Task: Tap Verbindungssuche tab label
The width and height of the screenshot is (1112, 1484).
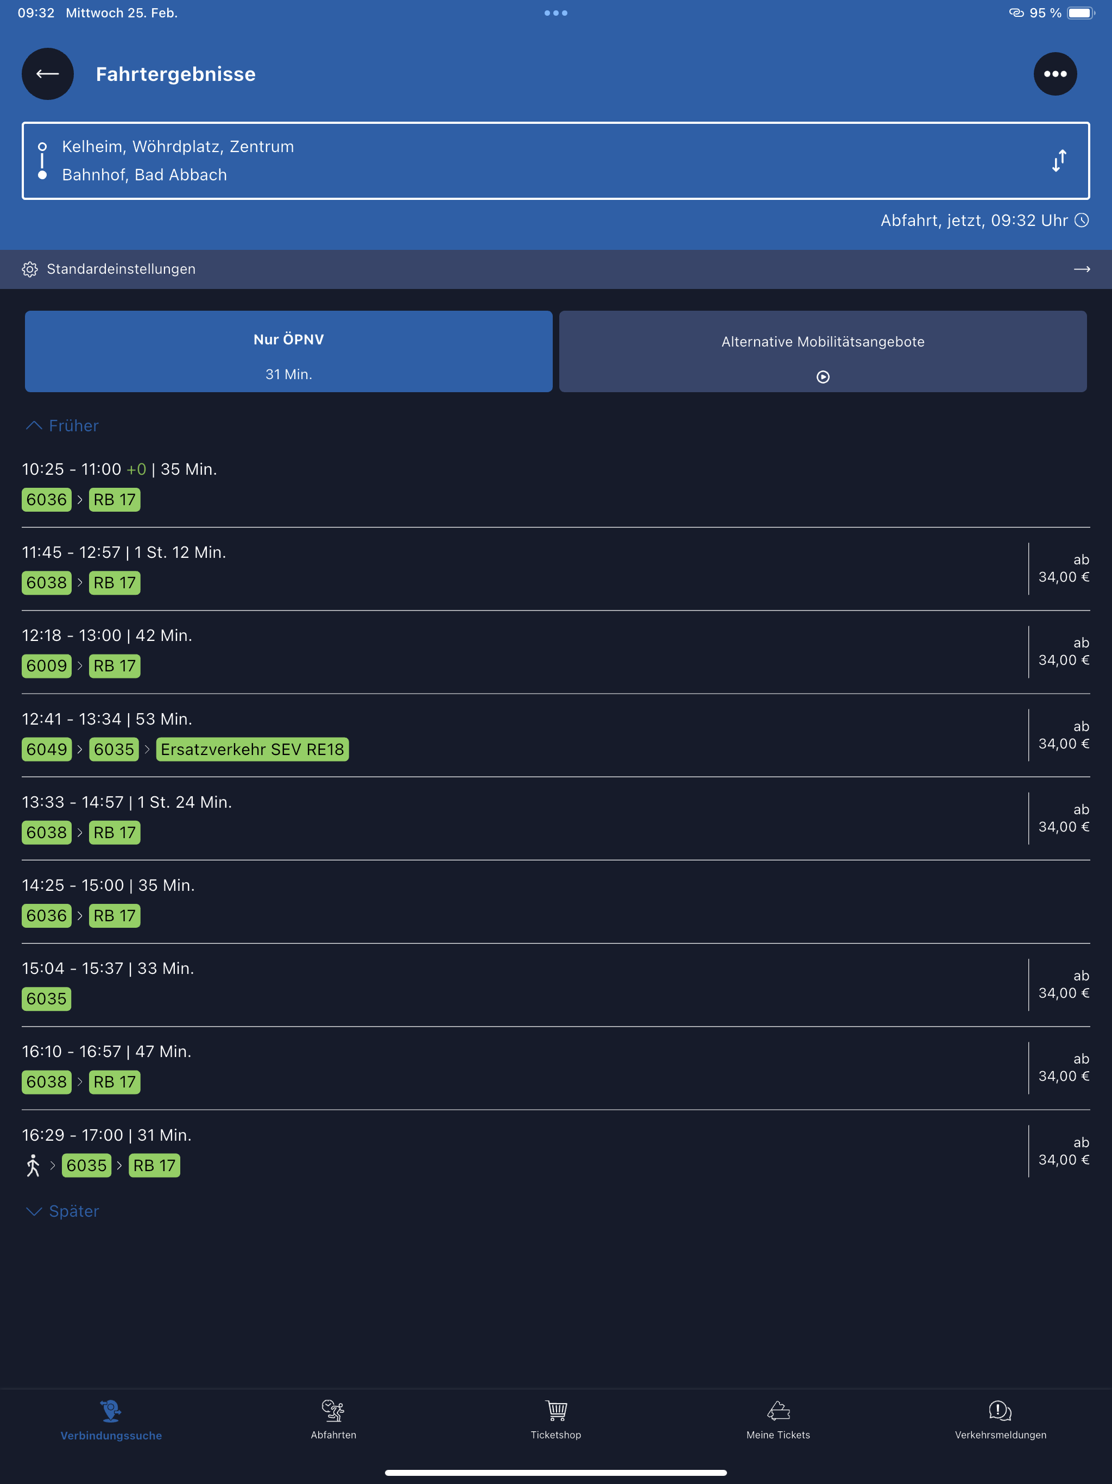Action: click(x=111, y=1436)
